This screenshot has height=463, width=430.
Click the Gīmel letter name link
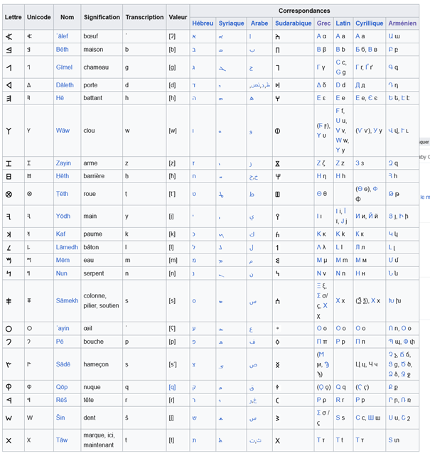(64, 67)
